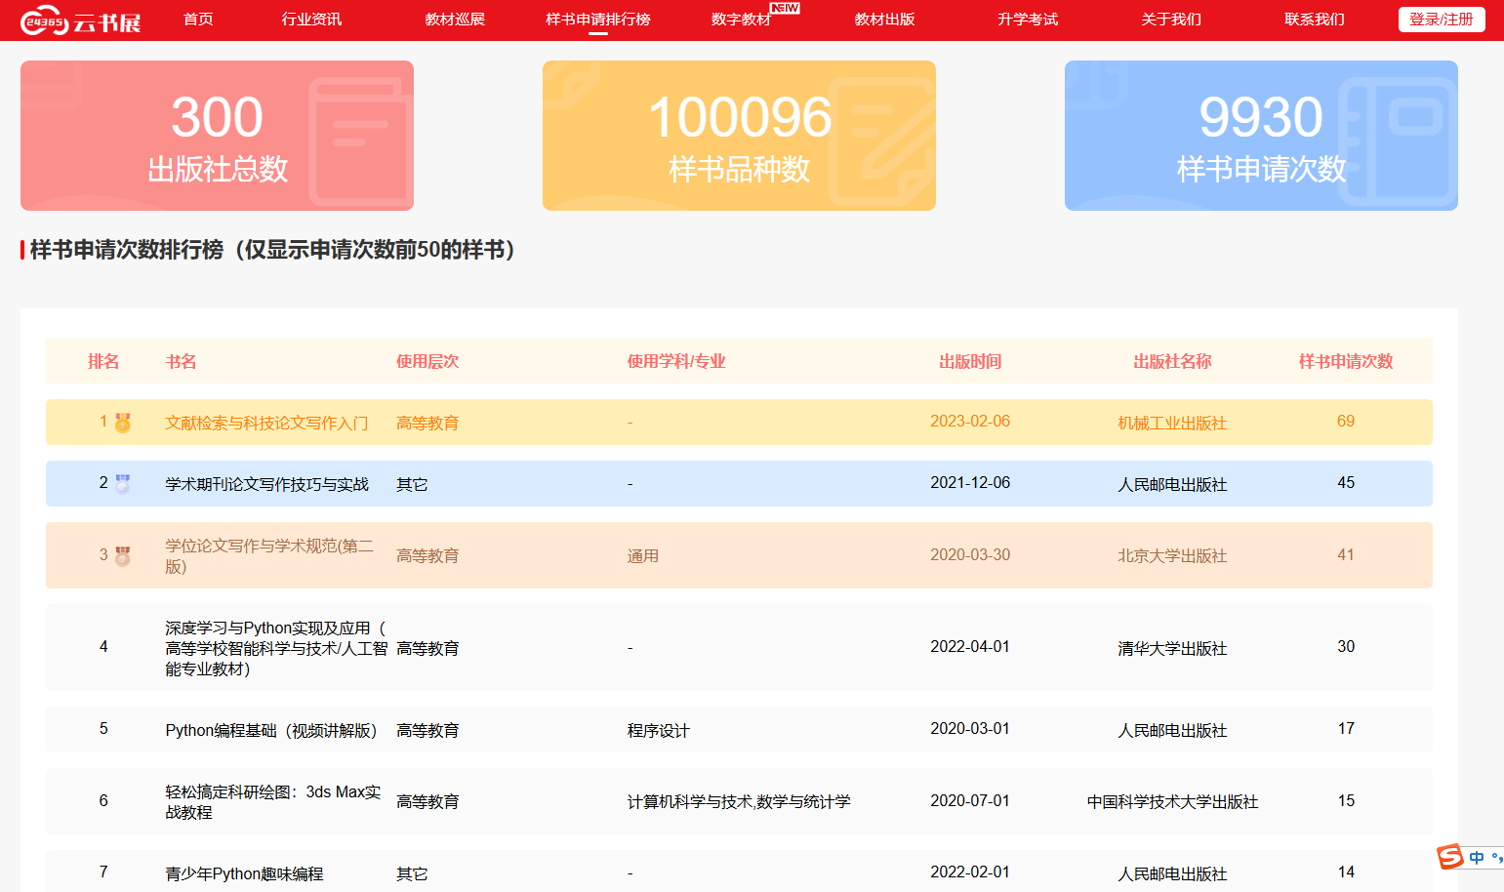
Task: Navigate to 升学考试
Action: [1028, 20]
